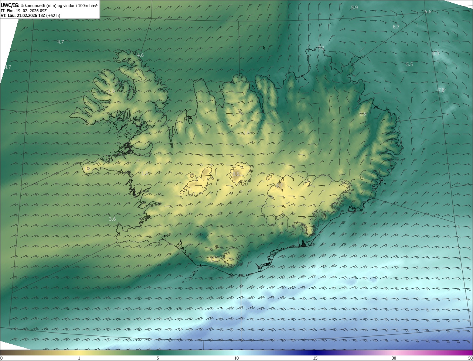Screen dimensions: 473x361
Task: Click the 7.2 value label near the coast
Action: tap(321, 48)
